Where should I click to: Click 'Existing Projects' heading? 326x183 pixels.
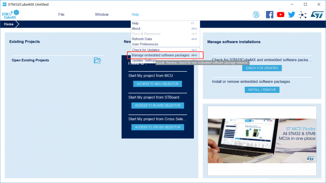pos(24,42)
